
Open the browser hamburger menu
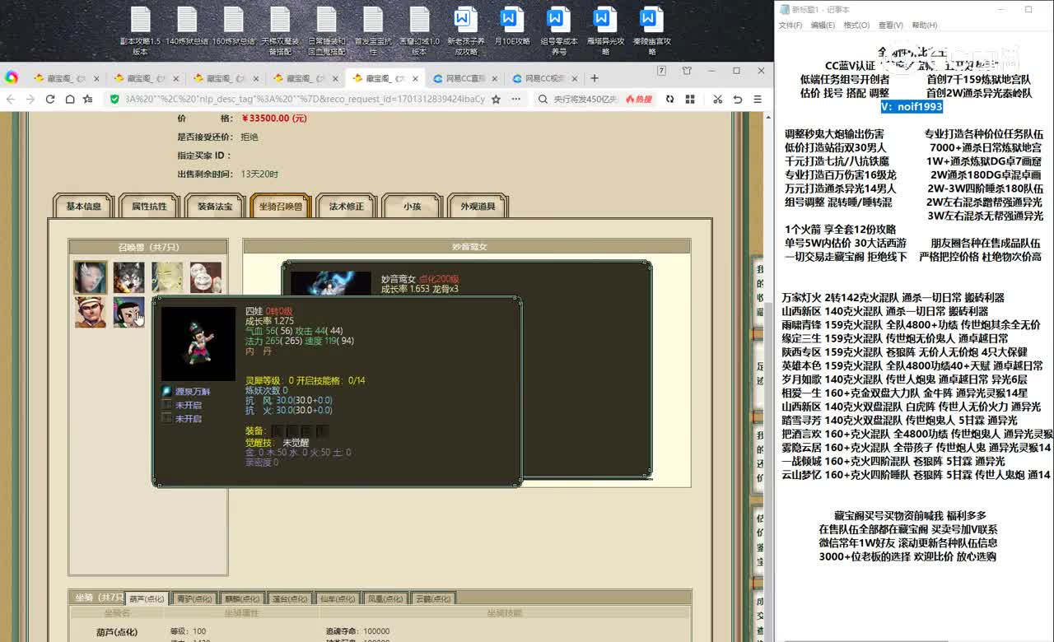point(758,99)
